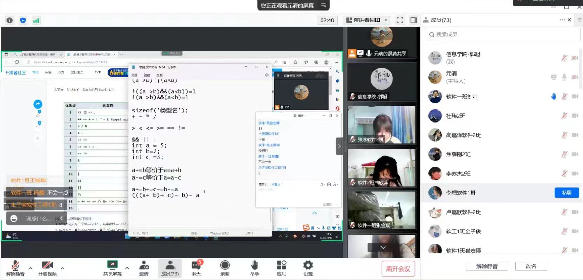The width and height of the screenshot is (583, 280).
Task: Start recording with the 录制 icon
Action: point(225,268)
